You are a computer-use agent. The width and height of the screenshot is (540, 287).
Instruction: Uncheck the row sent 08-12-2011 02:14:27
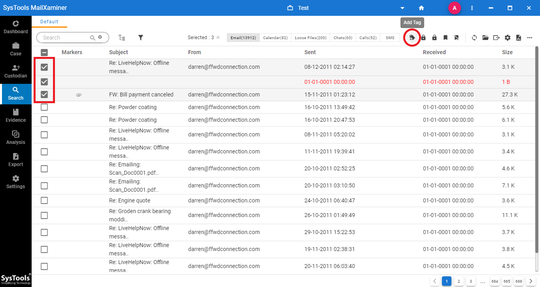tap(44, 67)
